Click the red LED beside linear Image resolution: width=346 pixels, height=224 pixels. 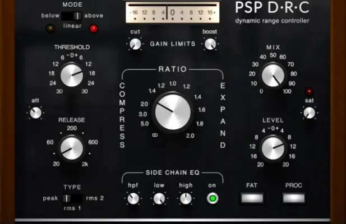[94, 29]
